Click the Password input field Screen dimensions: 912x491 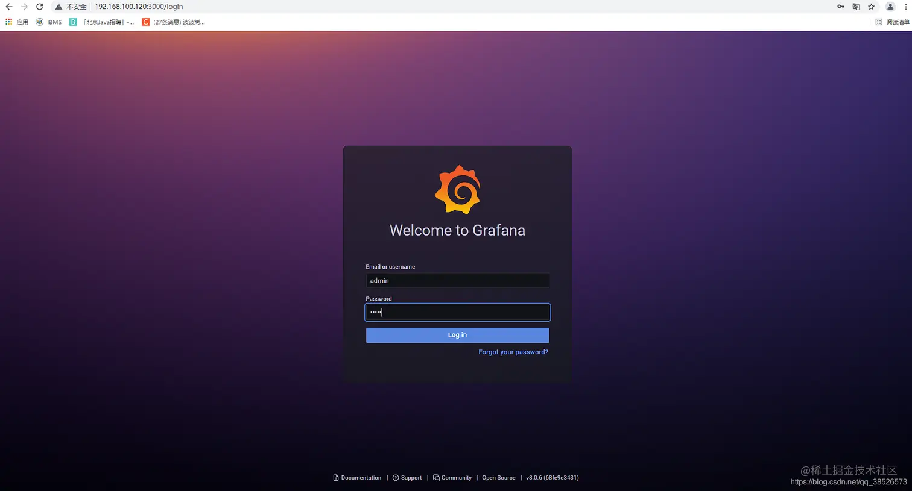[x=457, y=312]
